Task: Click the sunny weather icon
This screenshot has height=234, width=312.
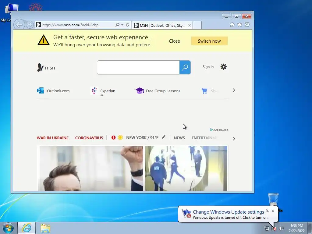Action: [x=120, y=137]
